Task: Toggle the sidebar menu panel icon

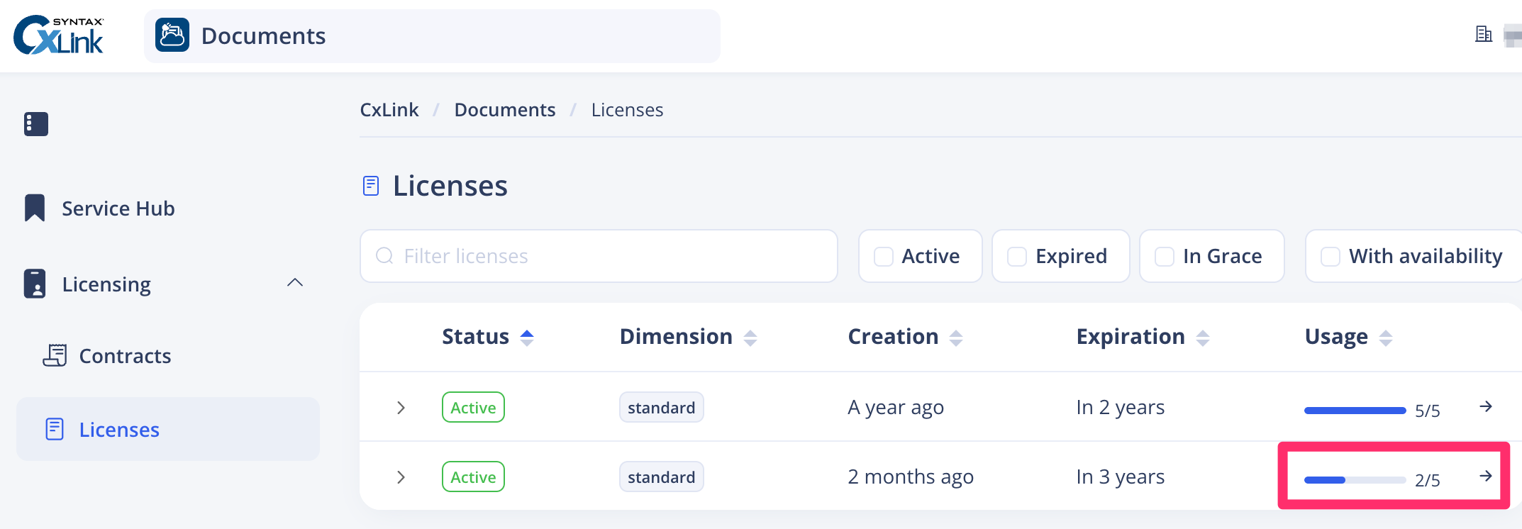Action: (x=36, y=124)
